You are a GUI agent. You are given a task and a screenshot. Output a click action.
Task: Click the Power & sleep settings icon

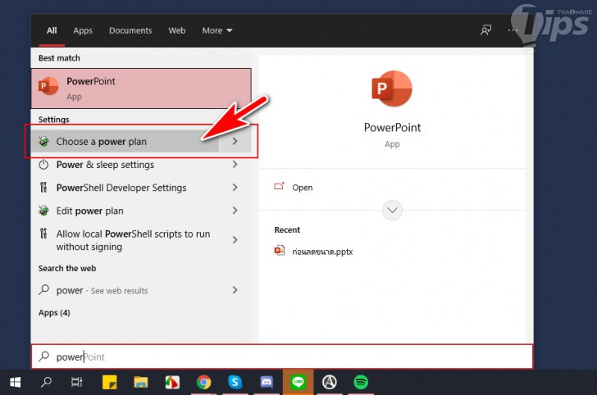43,165
